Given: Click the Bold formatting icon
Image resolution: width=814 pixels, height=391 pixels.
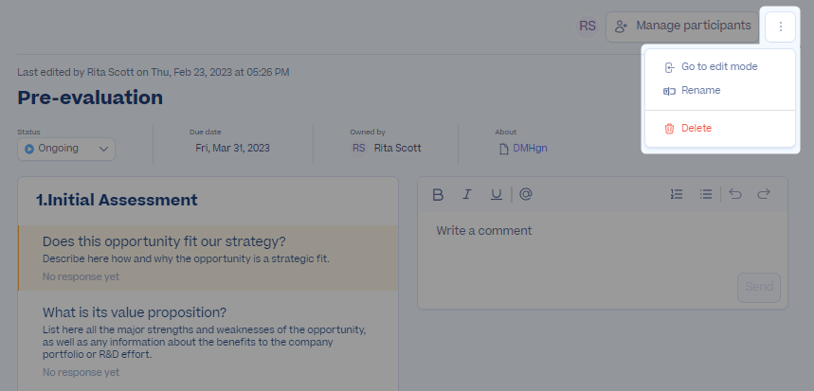Looking at the screenshot, I should pyautogui.click(x=438, y=194).
